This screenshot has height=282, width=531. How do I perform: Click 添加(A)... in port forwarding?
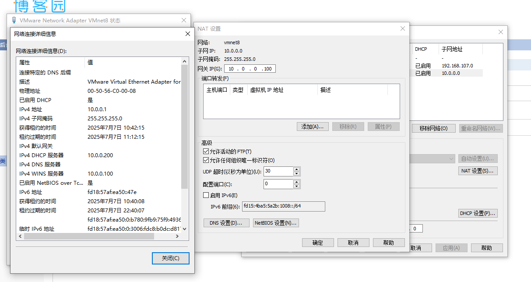(312, 127)
